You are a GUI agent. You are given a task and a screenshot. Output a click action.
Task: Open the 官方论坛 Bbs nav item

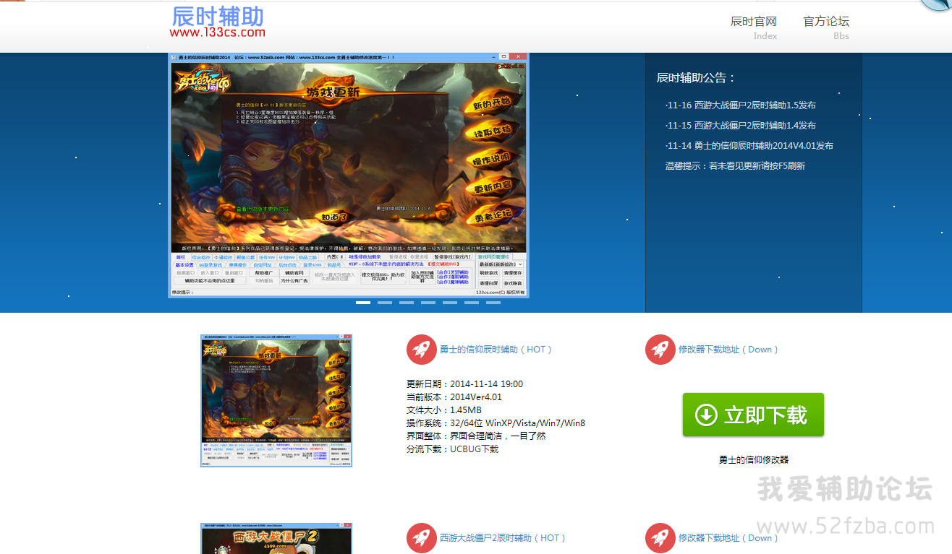pos(826,27)
